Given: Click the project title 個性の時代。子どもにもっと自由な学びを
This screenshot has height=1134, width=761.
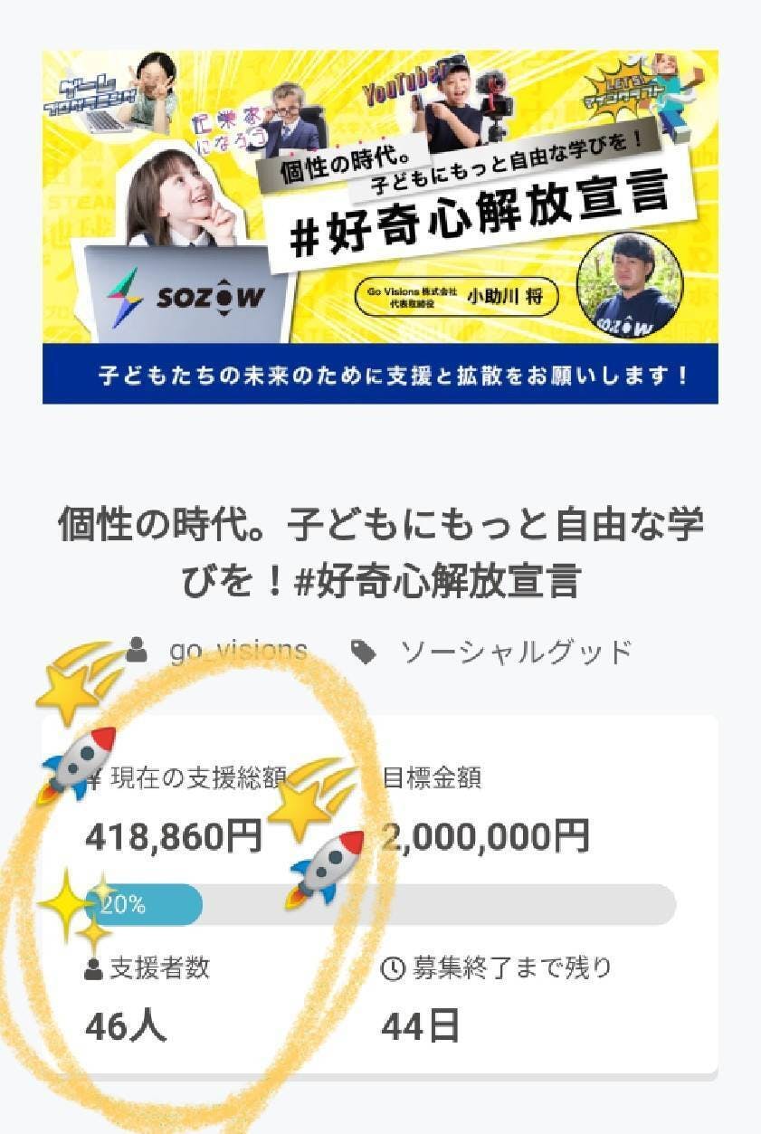Looking at the screenshot, I should coord(380,552).
